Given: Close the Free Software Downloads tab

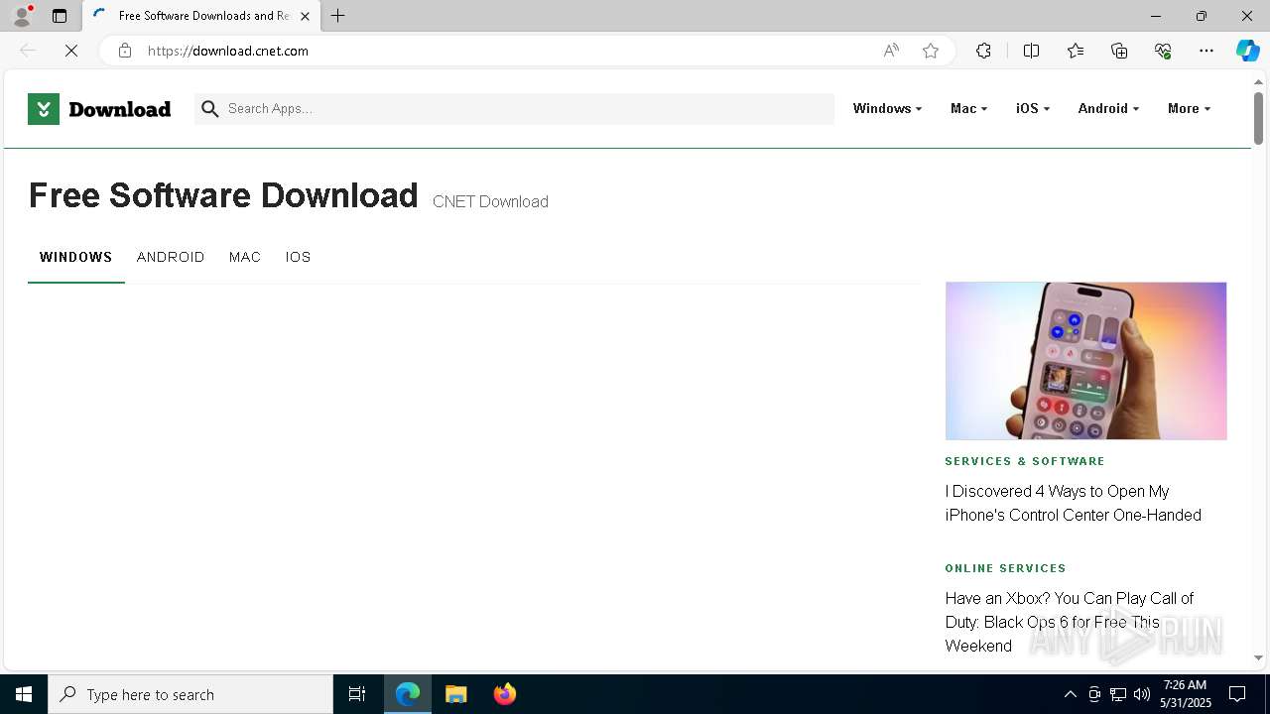Looking at the screenshot, I should 305,16.
